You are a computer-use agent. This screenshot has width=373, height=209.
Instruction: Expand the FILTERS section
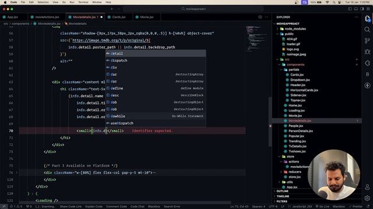coord(281,201)
